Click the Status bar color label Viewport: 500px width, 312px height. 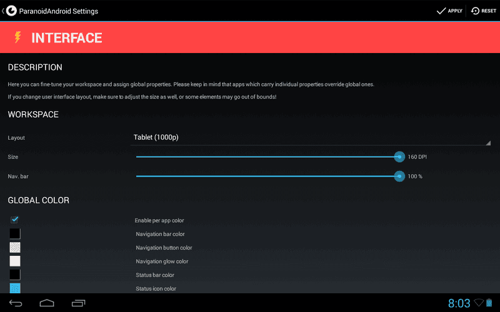click(x=155, y=275)
